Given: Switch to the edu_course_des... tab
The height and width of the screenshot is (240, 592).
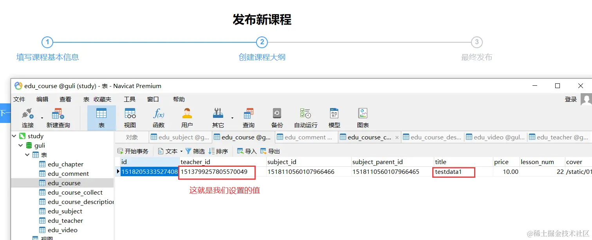Looking at the screenshot, I should (433, 137).
